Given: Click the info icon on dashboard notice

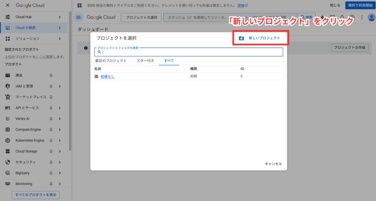Looking at the screenshot, I should coord(86,48).
